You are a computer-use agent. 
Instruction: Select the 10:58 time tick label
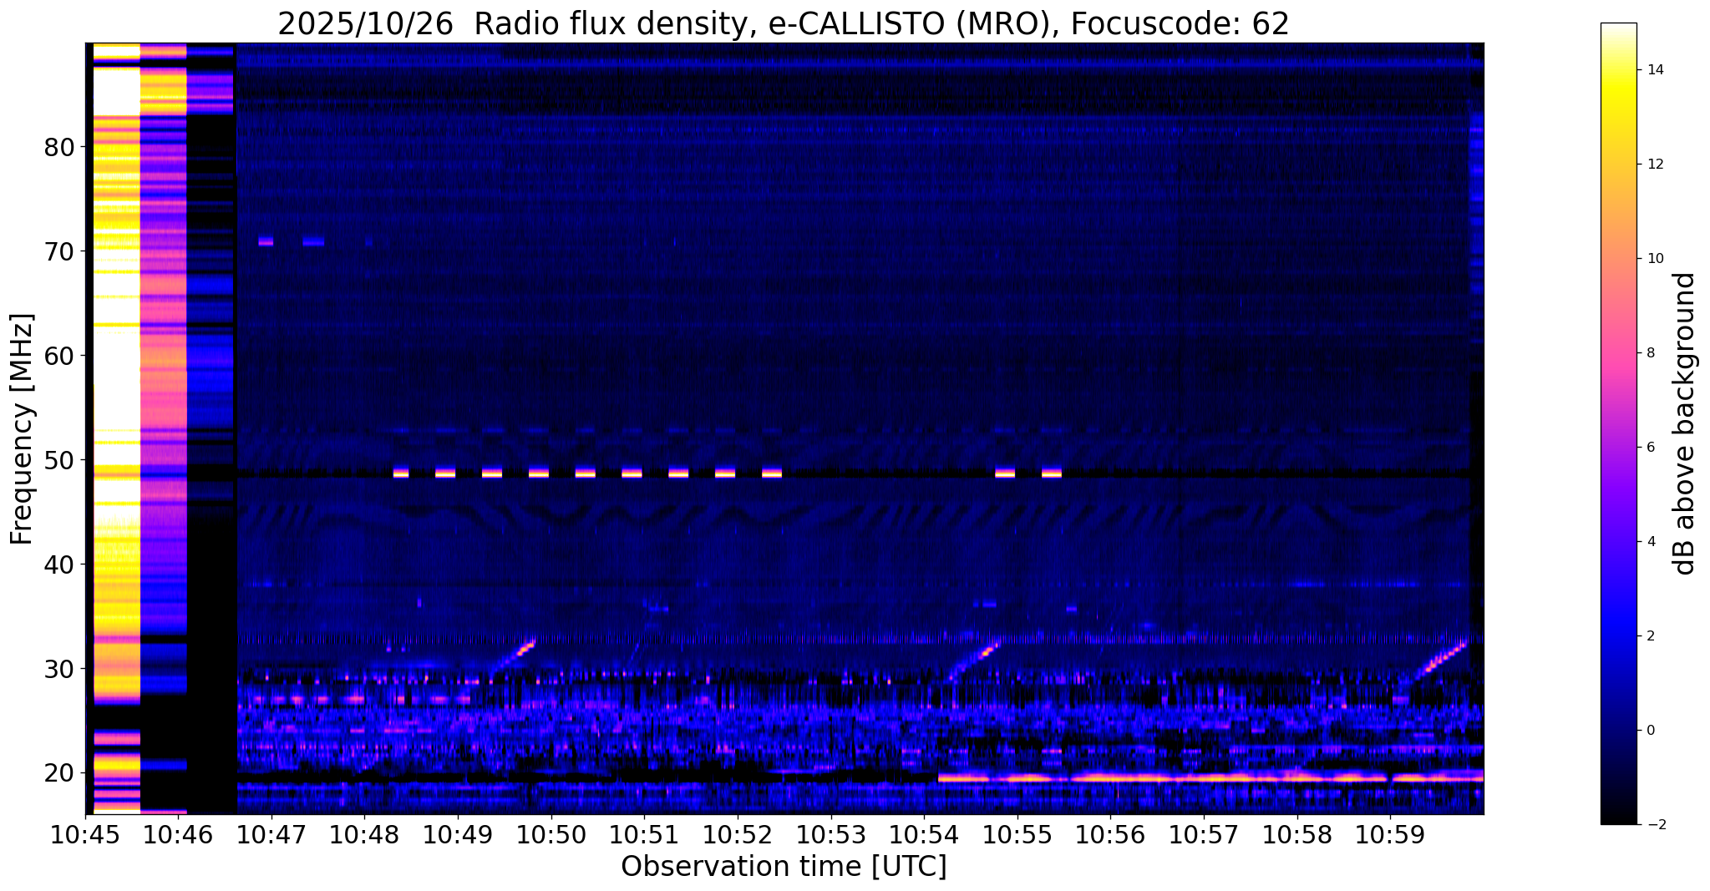[x=1297, y=835]
